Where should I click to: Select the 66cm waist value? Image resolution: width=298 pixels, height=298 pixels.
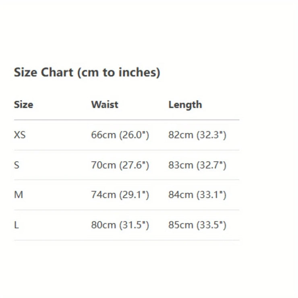point(120,135)
